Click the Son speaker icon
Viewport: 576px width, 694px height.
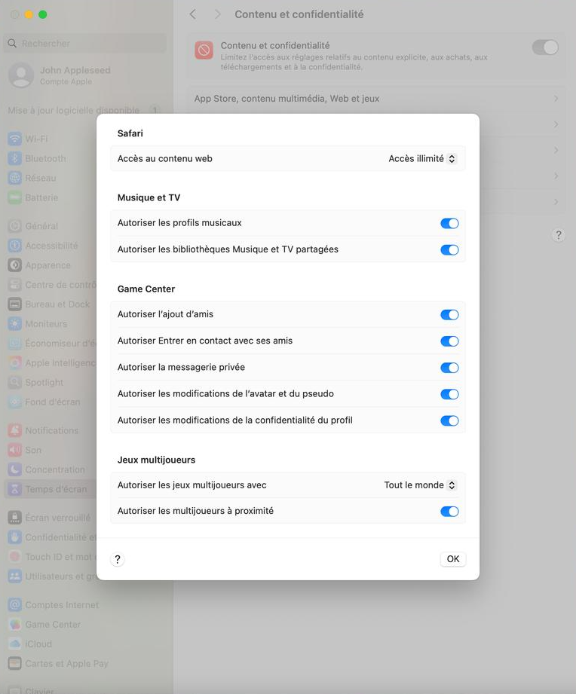pyautogui.click(x=14, y=450)
